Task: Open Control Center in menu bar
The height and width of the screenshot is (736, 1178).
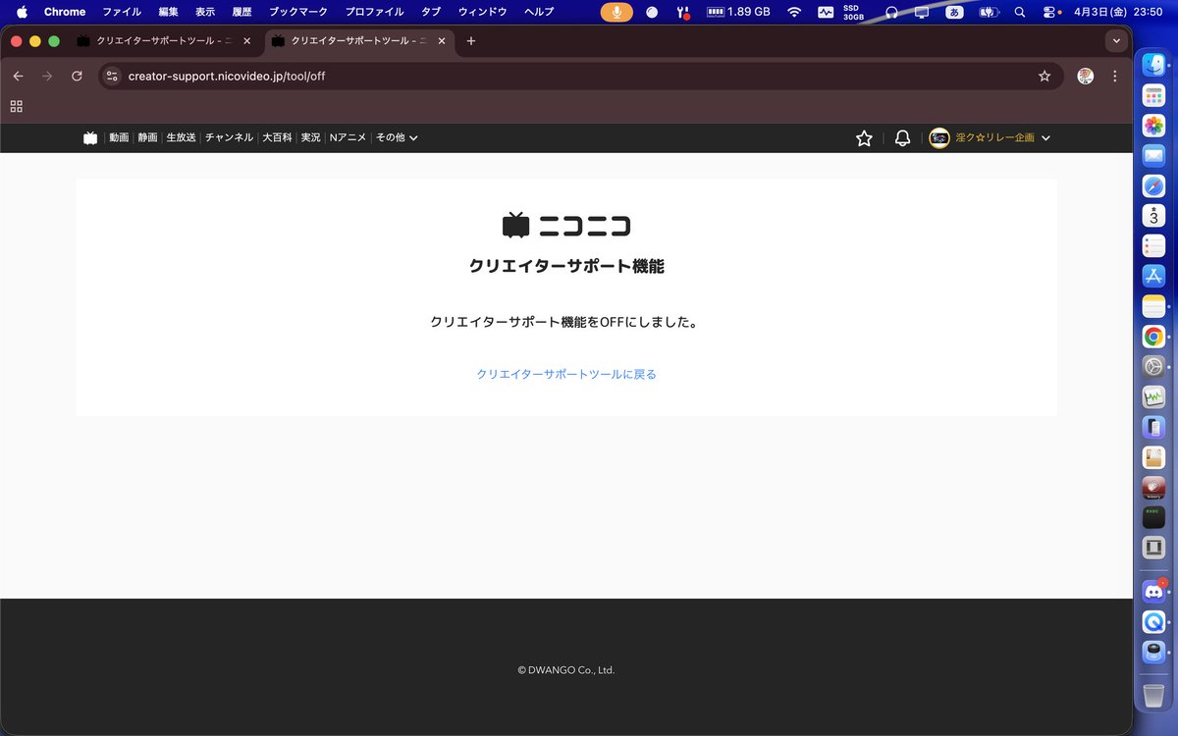Action: click(x=1050, y=12)
